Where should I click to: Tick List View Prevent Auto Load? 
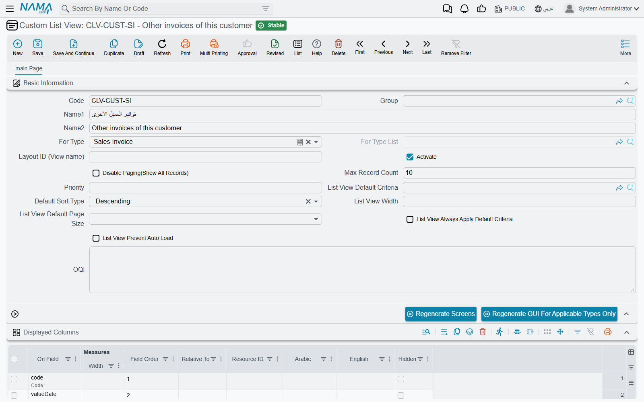(x=96, y=238)
